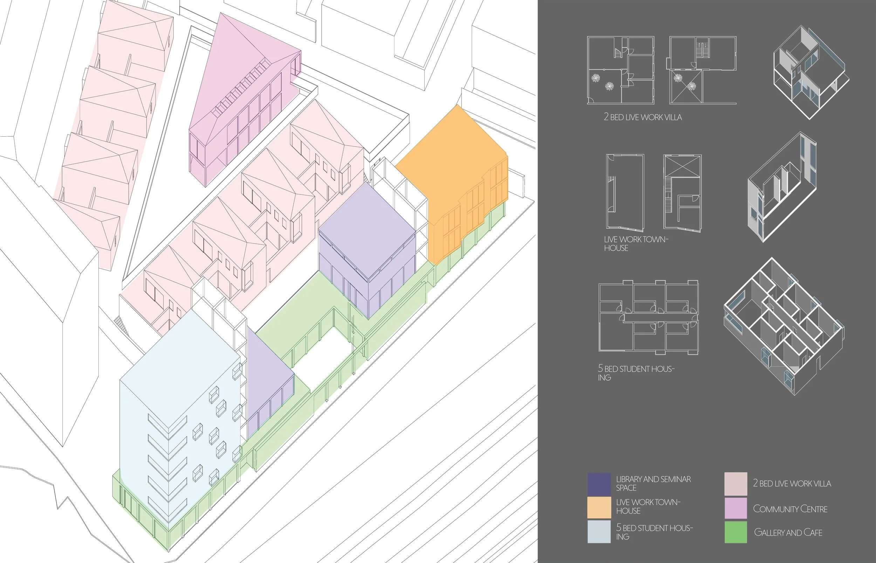Click the '5 BED STUDENT HOUSING' legend label

coord(655,532)
